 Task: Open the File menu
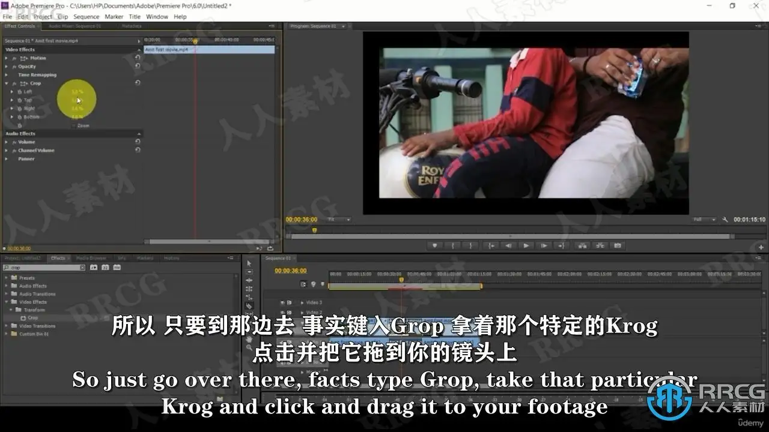7,17
